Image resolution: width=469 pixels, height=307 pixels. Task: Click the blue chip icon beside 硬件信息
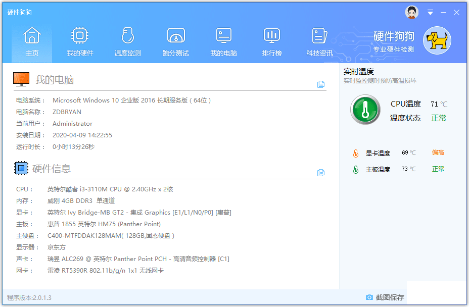[x=21, y=168]
